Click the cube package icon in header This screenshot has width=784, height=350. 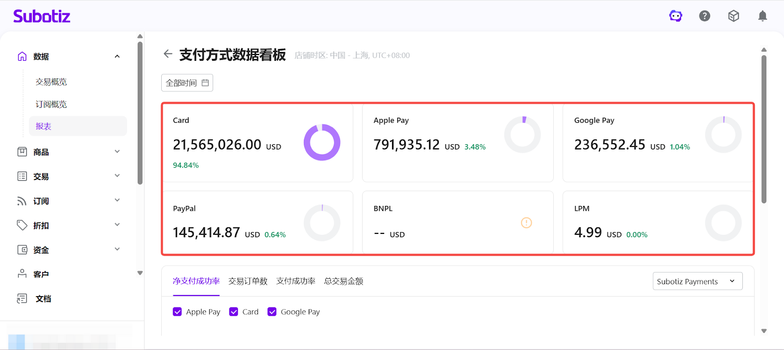734,16
